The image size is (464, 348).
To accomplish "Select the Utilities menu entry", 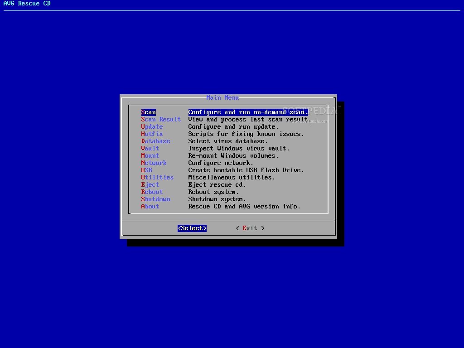I will click(157, 177).
